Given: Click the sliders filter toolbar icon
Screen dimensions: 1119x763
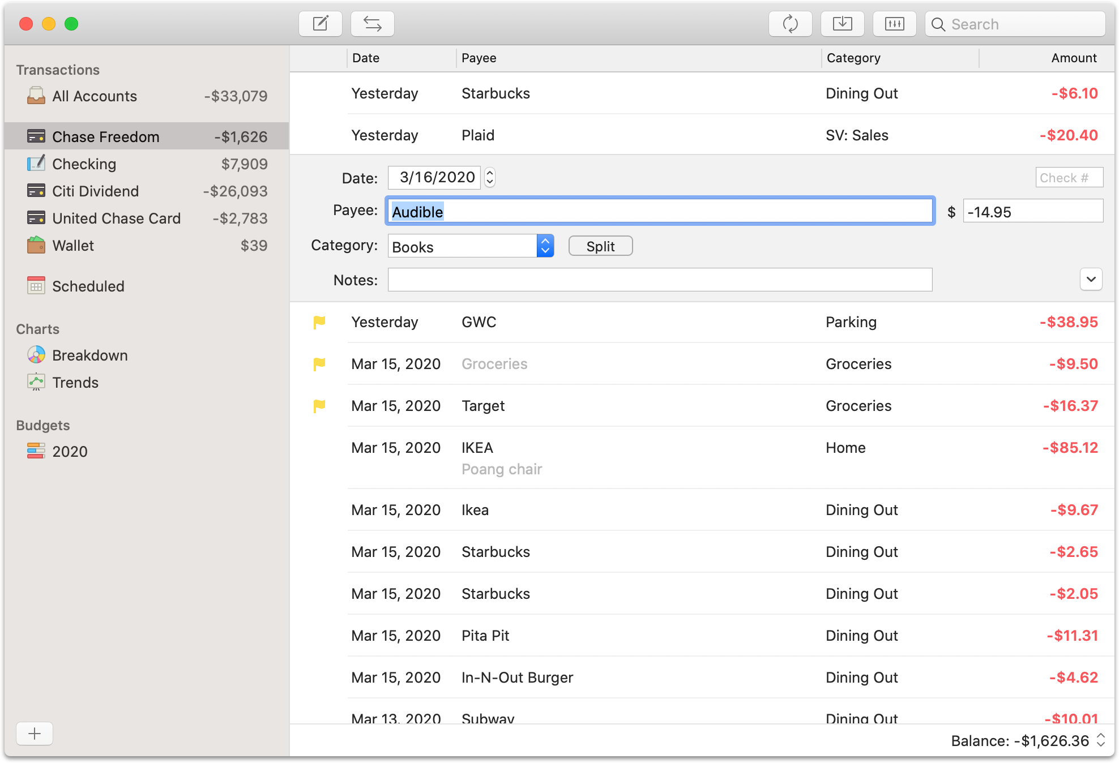Looking at the screenshot, I should coord(894,24).
